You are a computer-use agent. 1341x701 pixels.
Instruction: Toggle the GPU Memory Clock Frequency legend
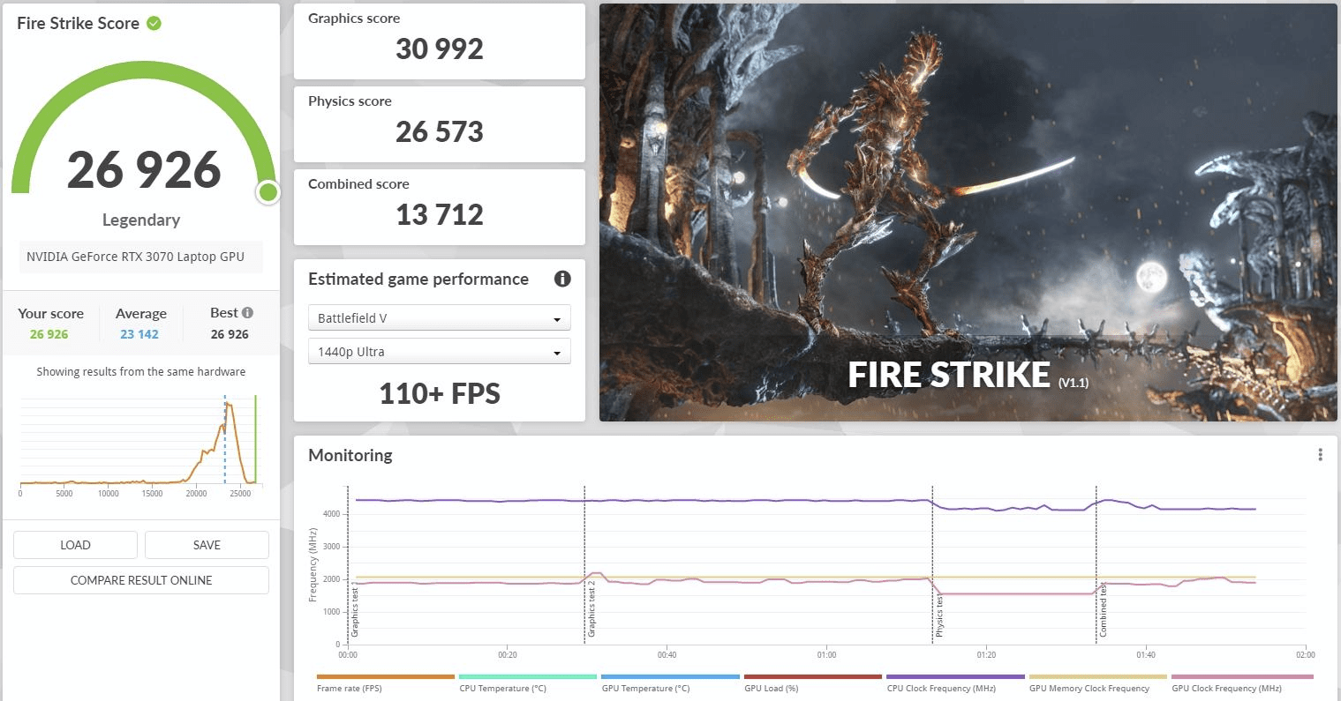[1097, 683]
